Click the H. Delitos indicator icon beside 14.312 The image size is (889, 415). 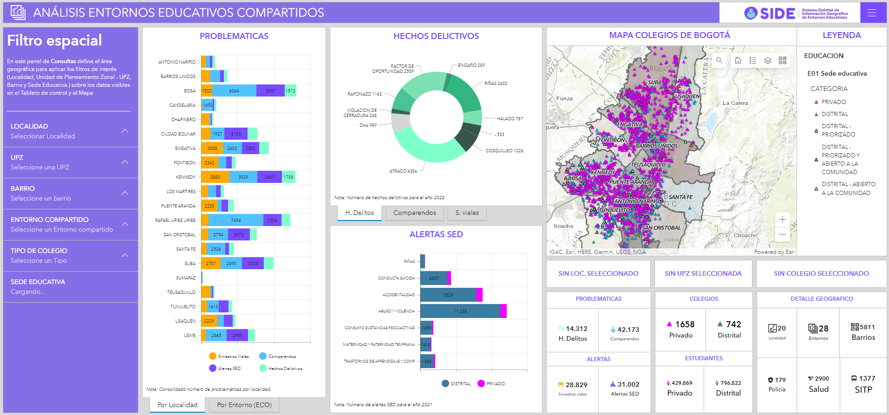click(561, 329)
